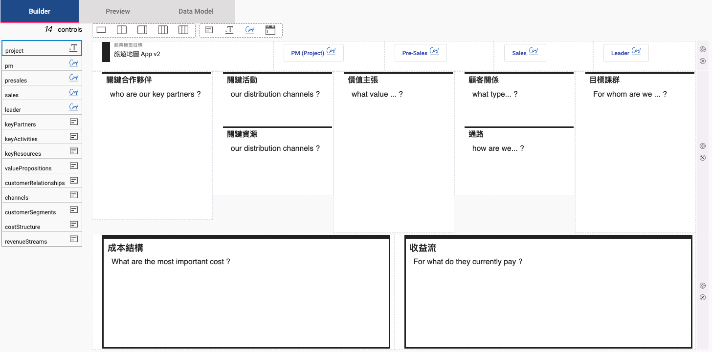This screenshot has height=352, width=712.
Task: Add three-column layout next to the sidebar layout icon
Action: pos(163,30)
